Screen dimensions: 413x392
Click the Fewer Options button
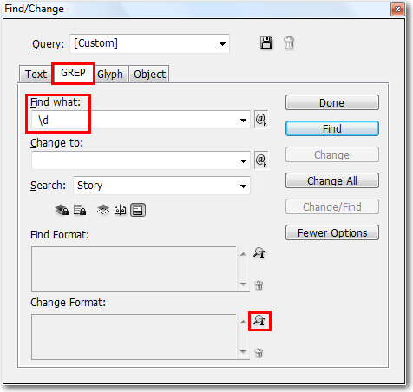tap(332, 232)
